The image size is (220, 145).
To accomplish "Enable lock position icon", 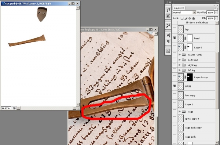I will [190, 18].
